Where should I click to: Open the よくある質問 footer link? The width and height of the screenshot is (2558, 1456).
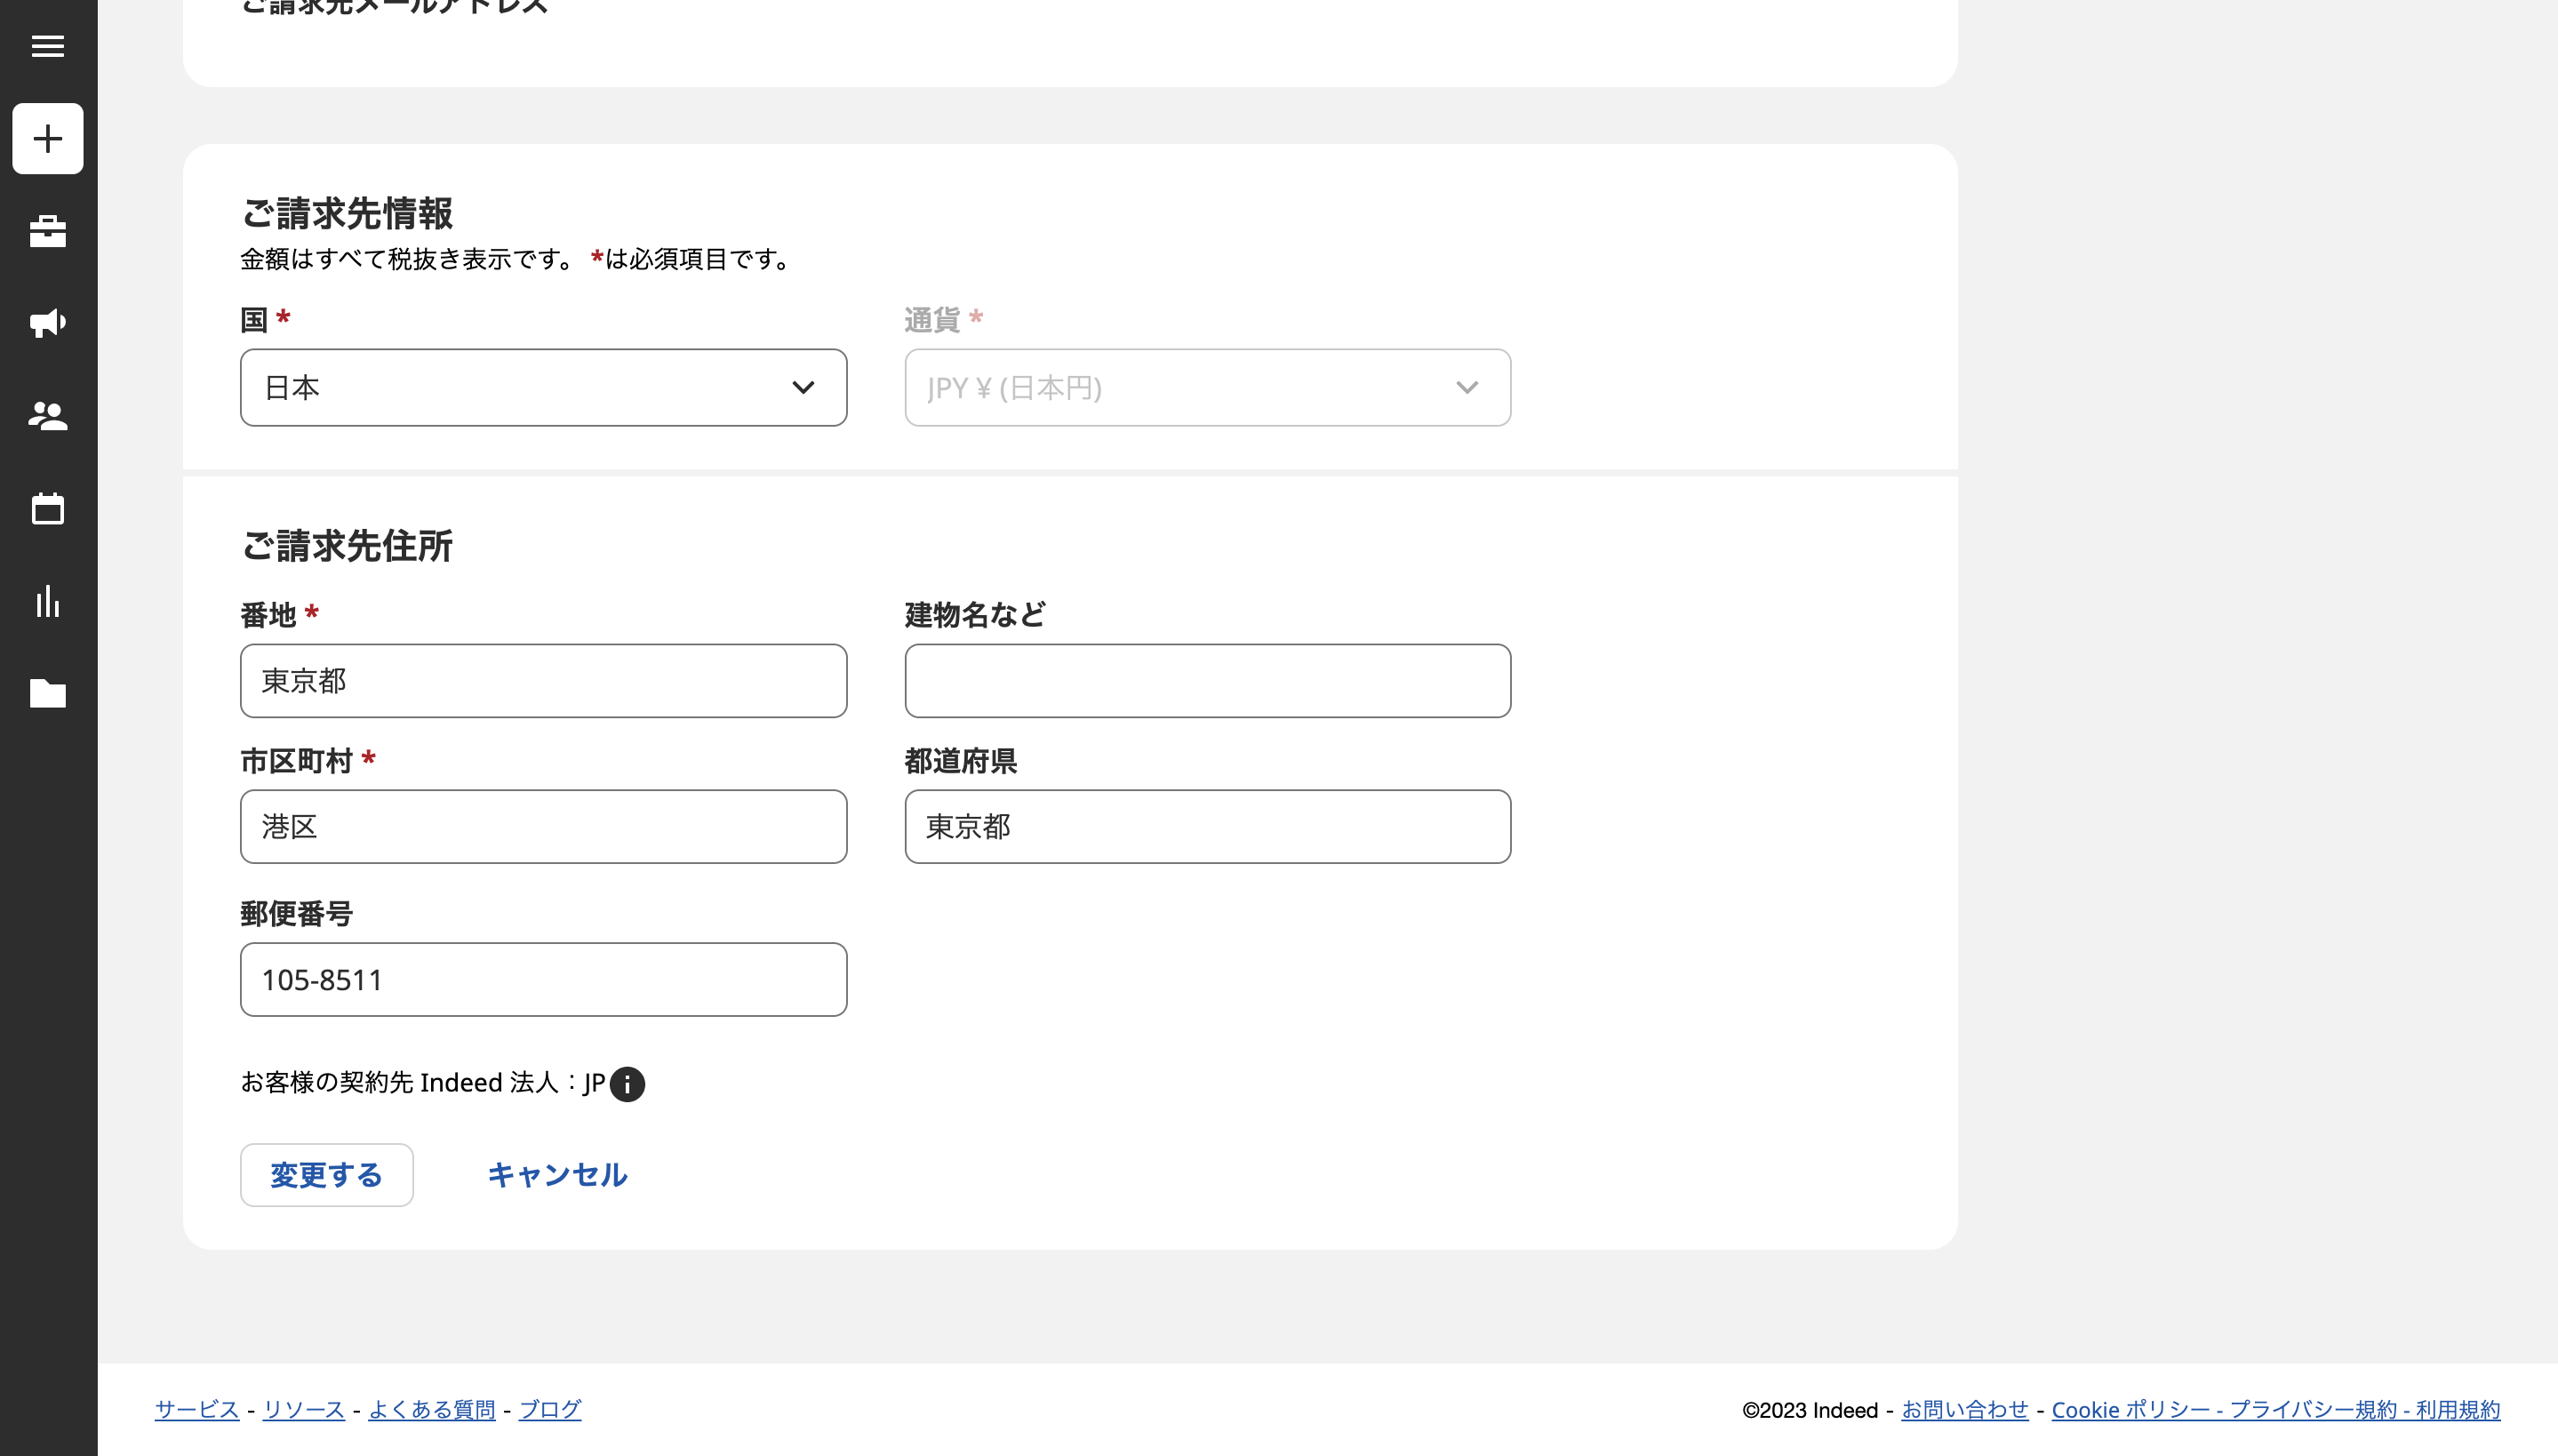pos(431,1409)
